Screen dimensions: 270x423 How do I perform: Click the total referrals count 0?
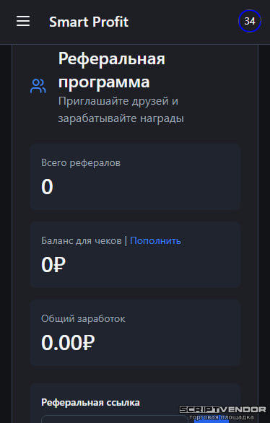[x=47, y=187]
